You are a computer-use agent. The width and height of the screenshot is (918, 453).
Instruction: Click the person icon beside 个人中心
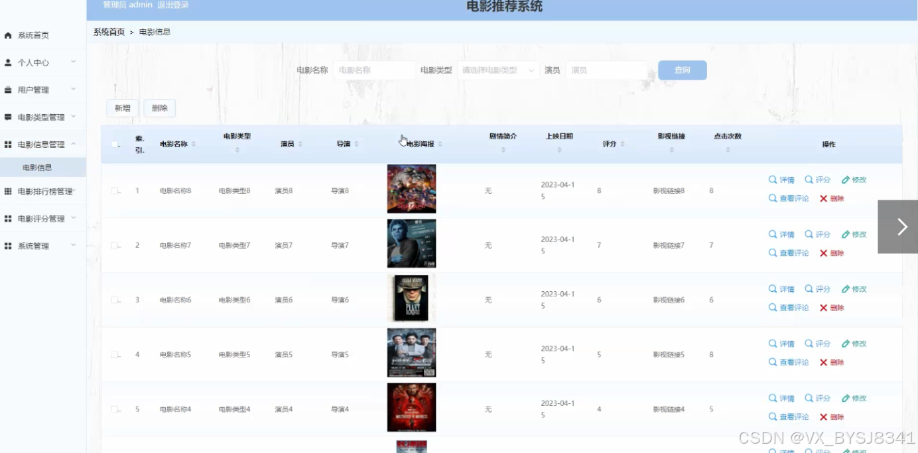(8, 62)
